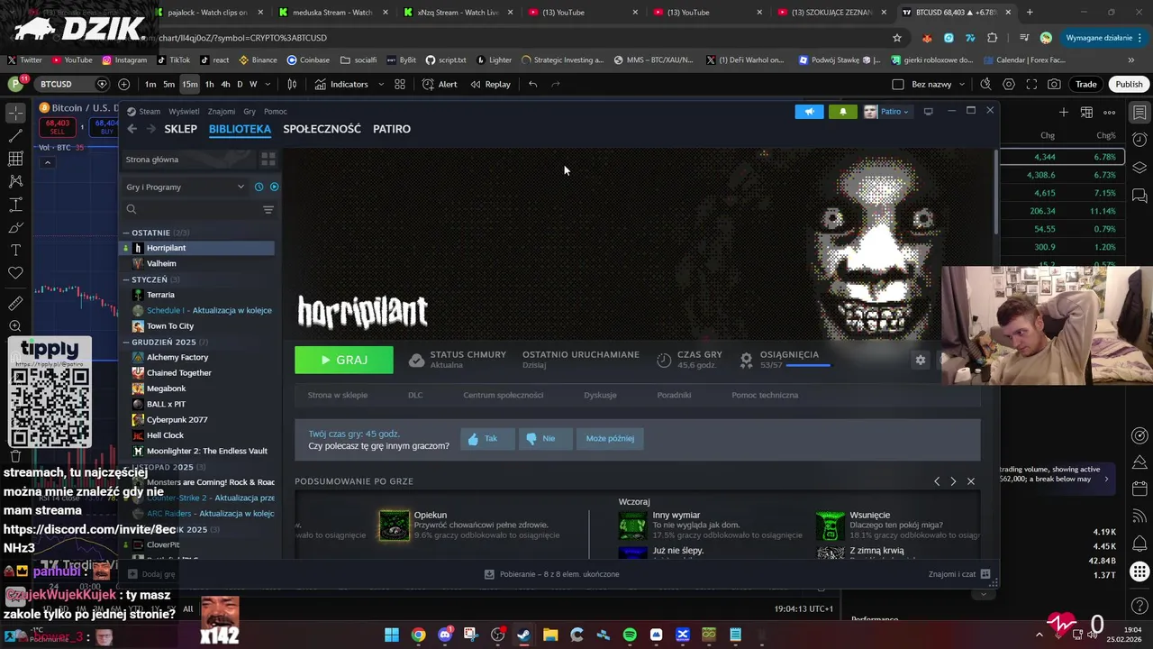Open the Pomoc menu in Steam

[276, 112]
